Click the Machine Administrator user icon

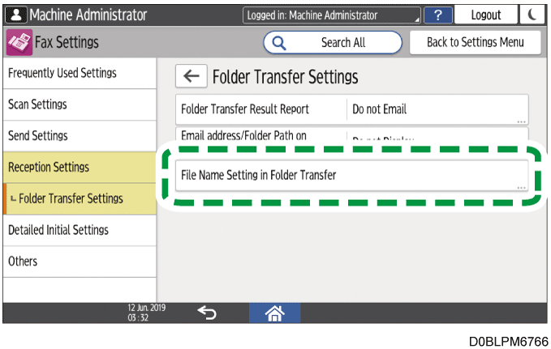tap(16, 15)
